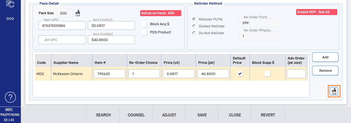This screenshot has width=351, height=123.
Task: Tick the POS Product checkbox
Action: tap(145, 32)
